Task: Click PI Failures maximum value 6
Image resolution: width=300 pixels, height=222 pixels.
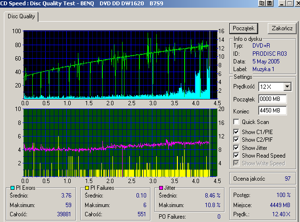Action: click(x=145, y=205)
